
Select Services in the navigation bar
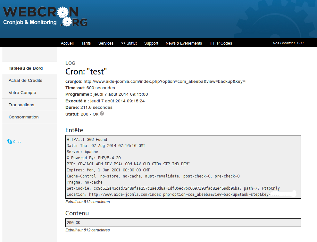click(x=106, y=43)
